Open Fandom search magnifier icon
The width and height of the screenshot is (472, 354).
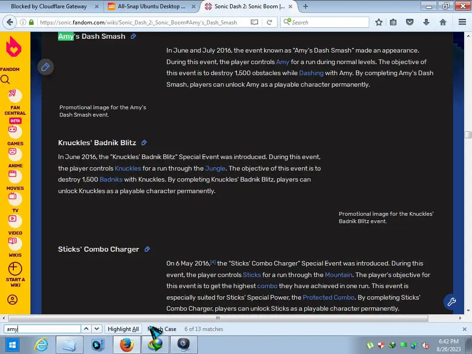tap(5, 79)
